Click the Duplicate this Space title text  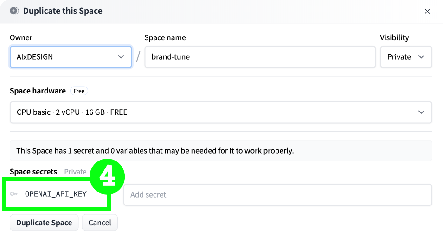[x=63, y=11]
